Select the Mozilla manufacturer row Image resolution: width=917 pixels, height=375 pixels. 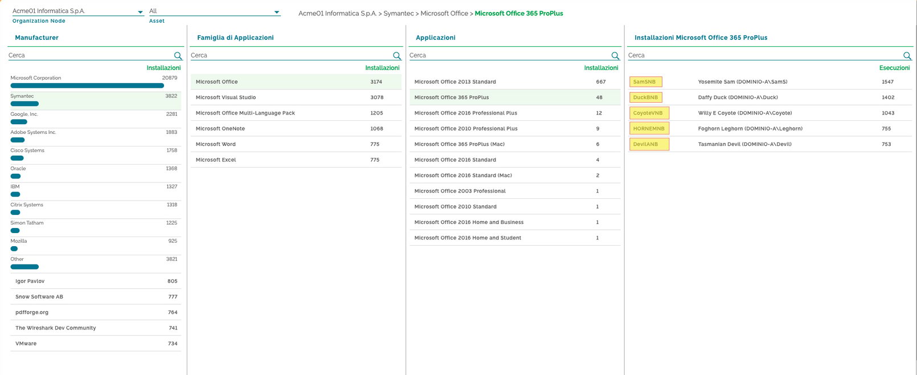click(x=95, y=246)
